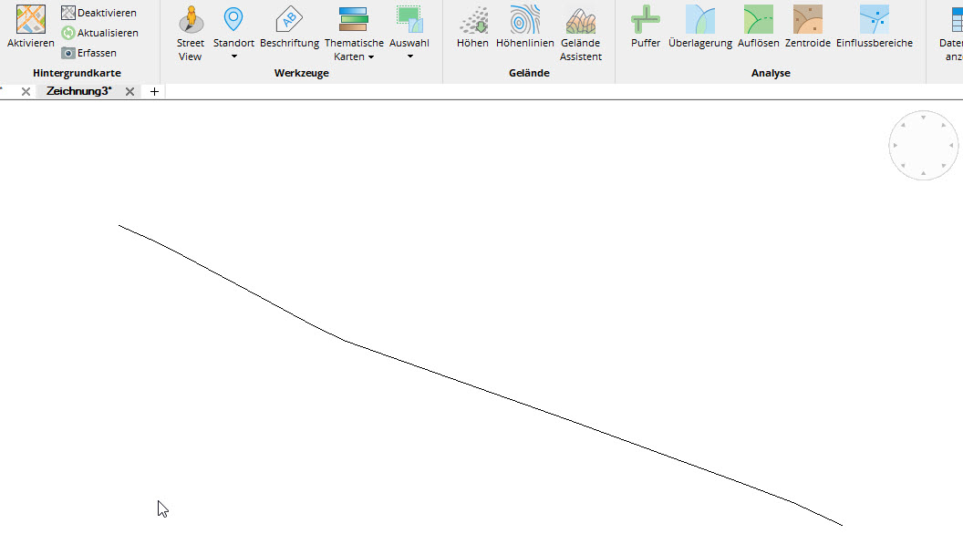Refresh the map with Aktualisieren
This screenshot has height=544, width=963.
(99, 33)
